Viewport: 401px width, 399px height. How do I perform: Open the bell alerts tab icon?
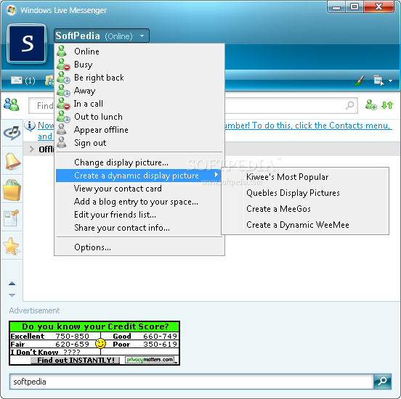(x=12, y=161)
